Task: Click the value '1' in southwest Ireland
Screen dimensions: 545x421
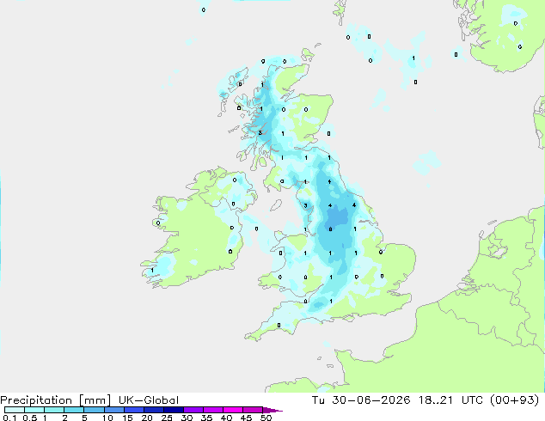Action: coord(152,271)
